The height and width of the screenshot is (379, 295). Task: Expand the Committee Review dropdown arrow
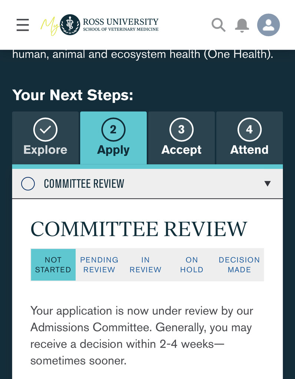point(268,184)
